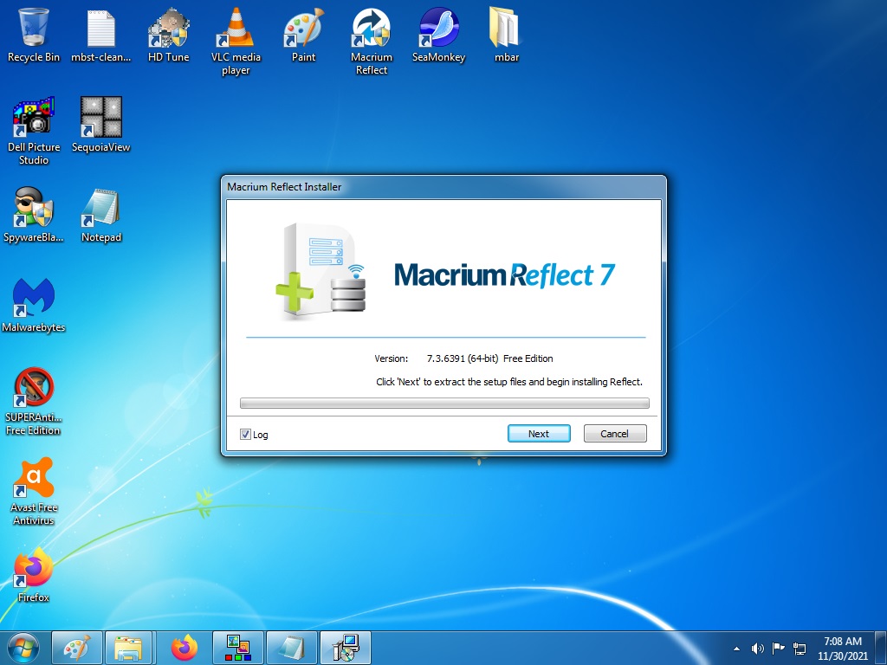Open the Recycle Bin desktop icon
Image resolution: width=887 pixels, height=665 pixels.
pos(34,35)
